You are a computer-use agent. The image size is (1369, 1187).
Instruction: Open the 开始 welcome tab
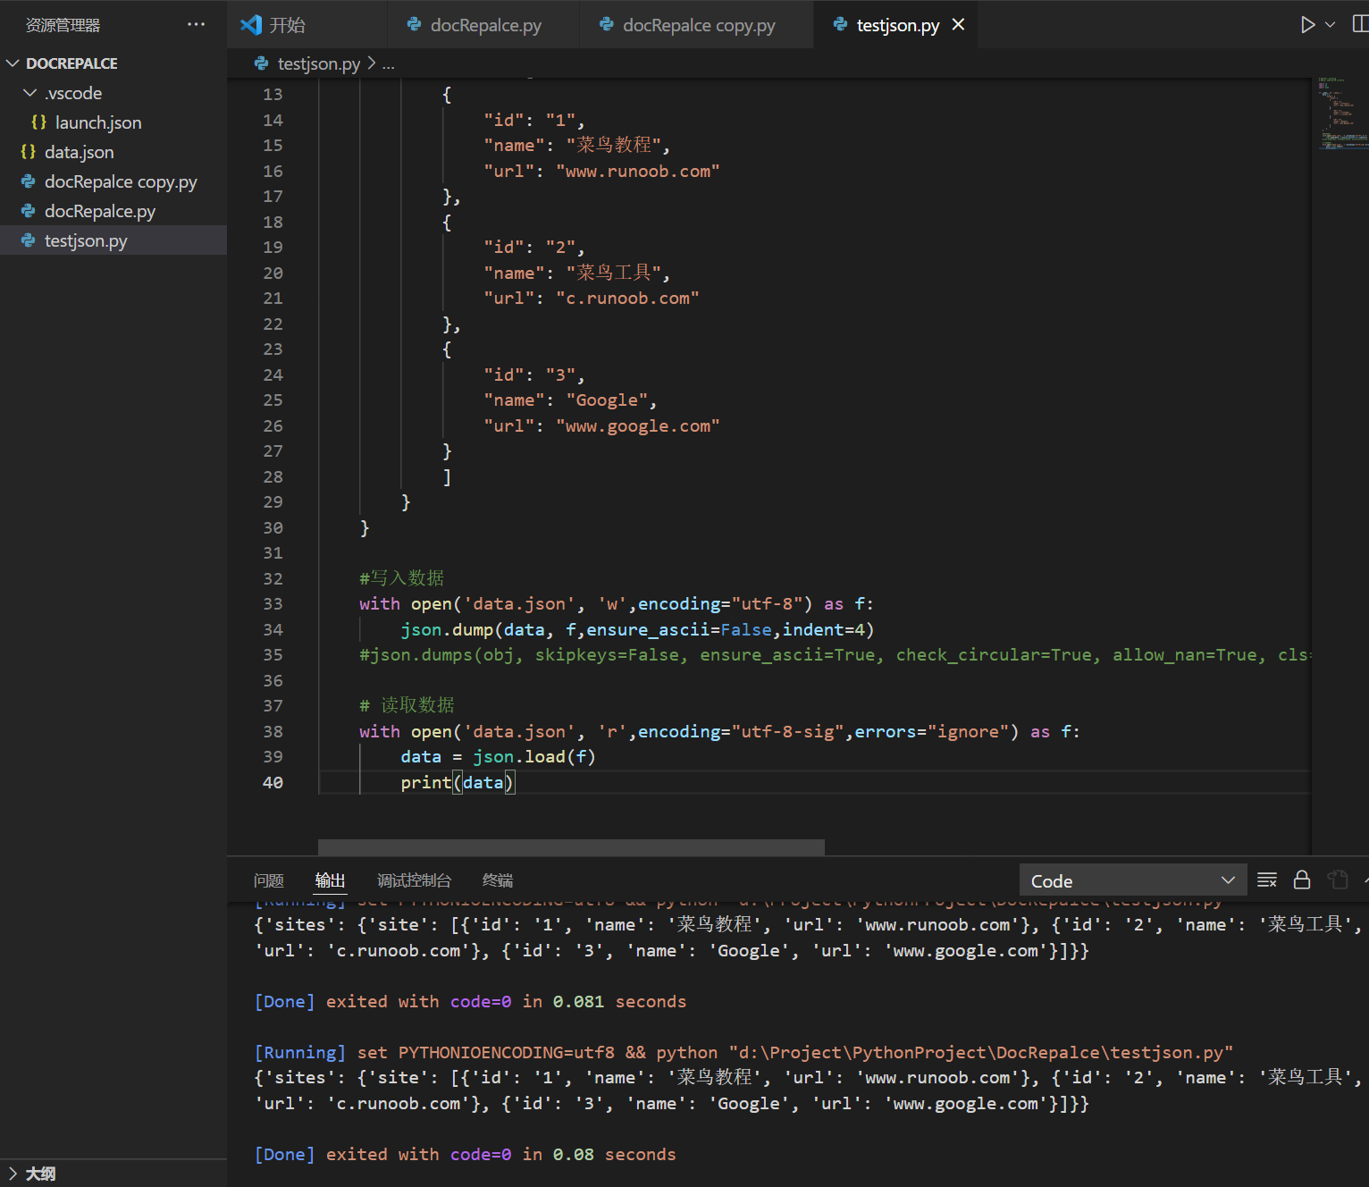click(x=308, y=25)
